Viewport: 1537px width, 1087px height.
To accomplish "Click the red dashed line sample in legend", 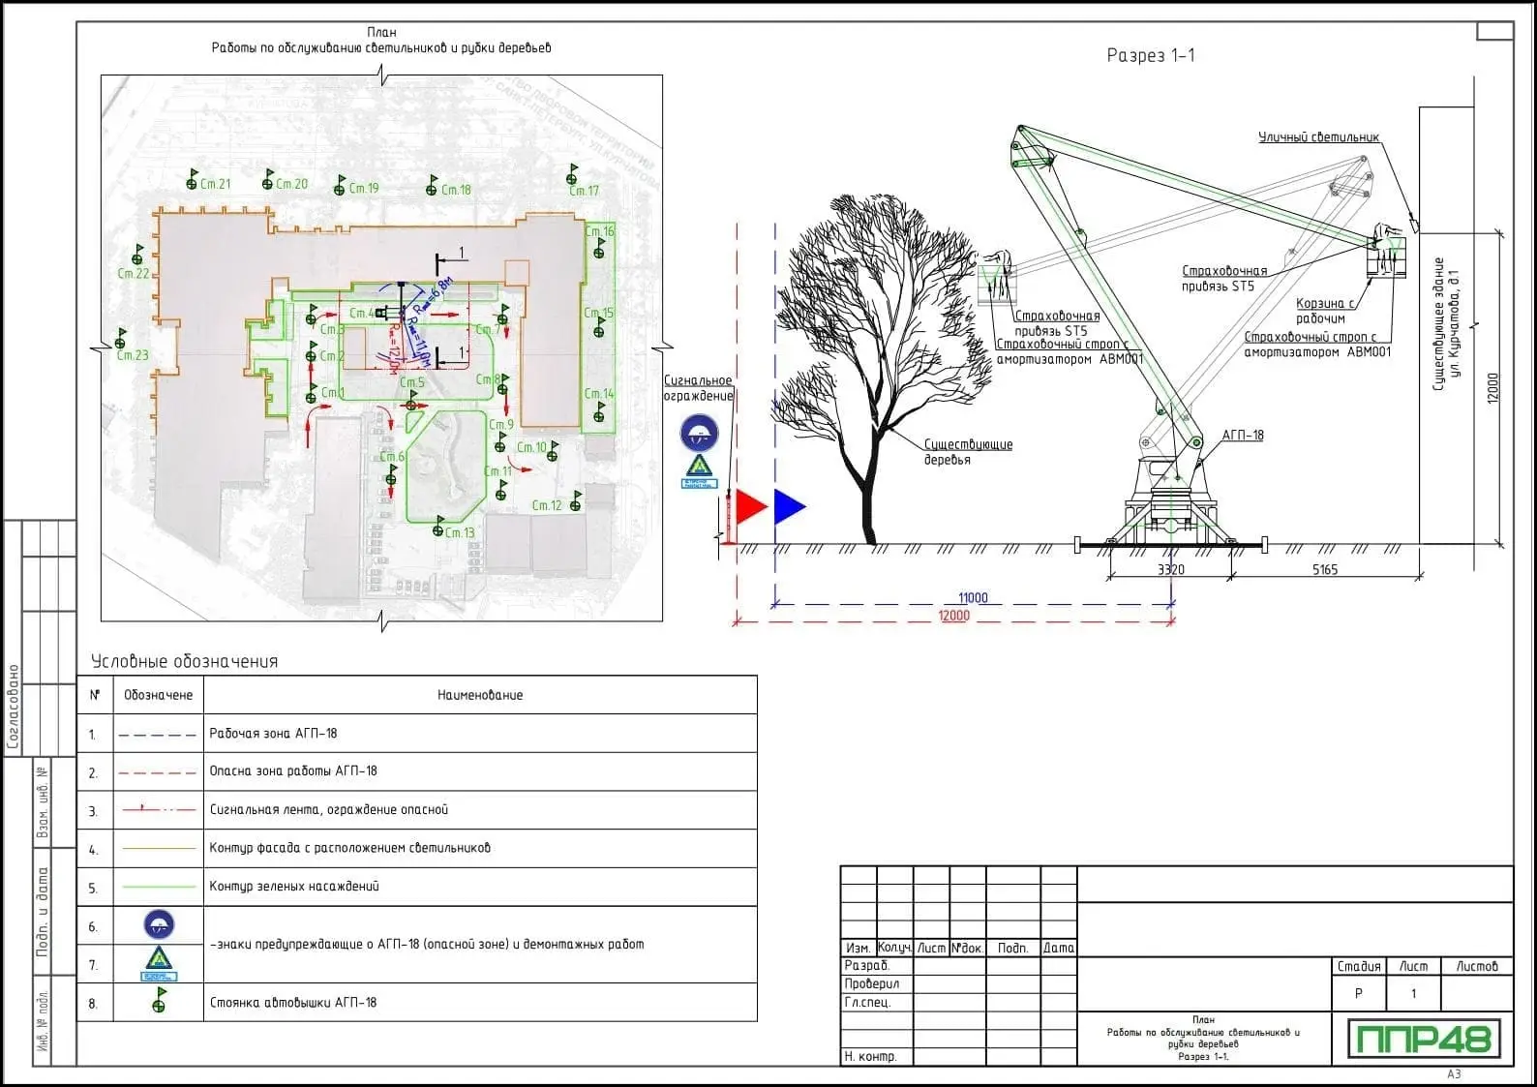I will coord(157,772).
